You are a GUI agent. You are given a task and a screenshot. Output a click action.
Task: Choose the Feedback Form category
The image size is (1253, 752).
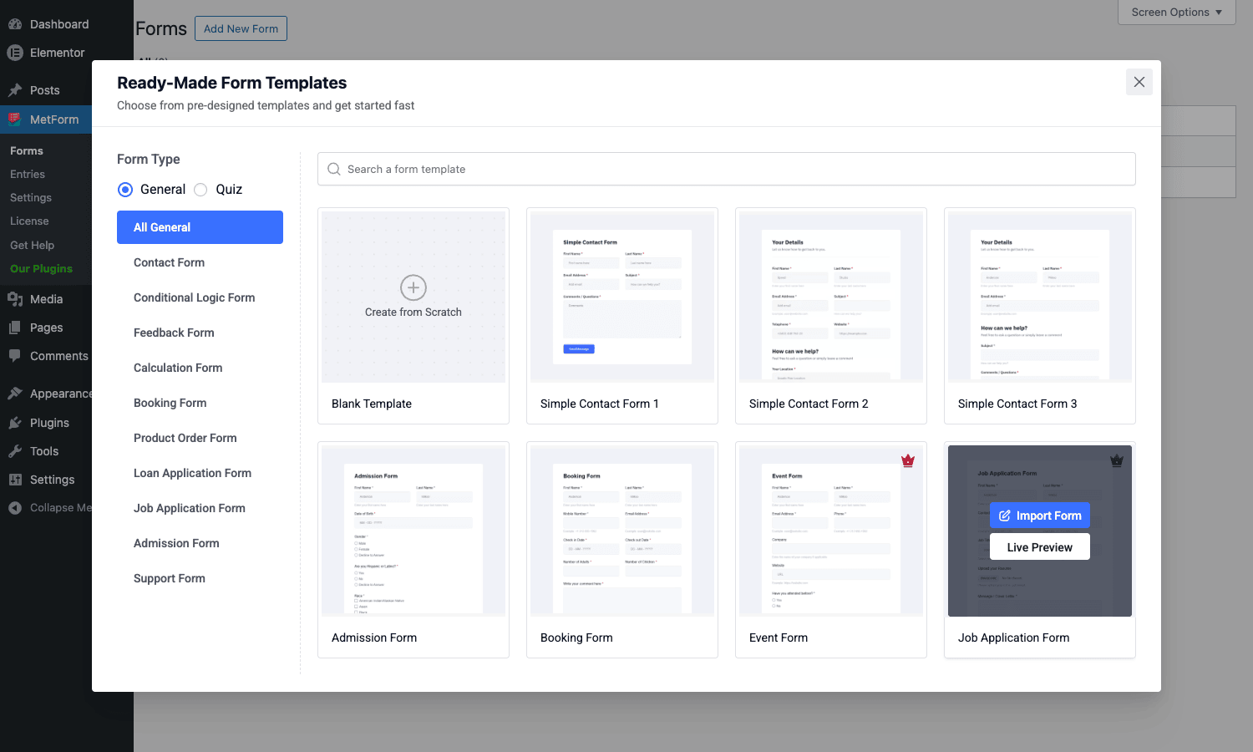click(174, 333)
